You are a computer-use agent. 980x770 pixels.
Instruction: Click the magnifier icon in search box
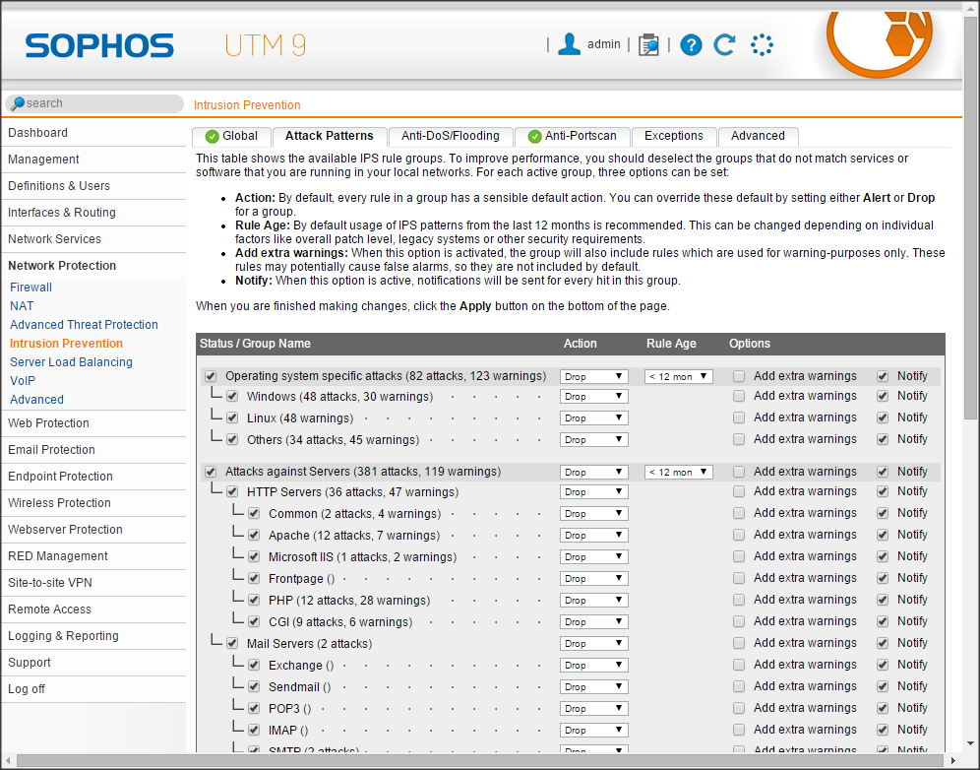[18, 103]
